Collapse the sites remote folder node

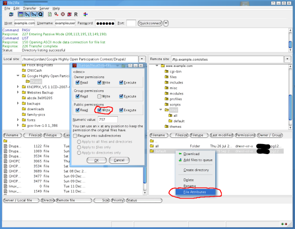(x=160, y=110)
